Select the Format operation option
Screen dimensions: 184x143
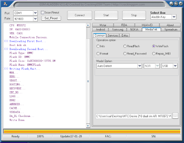pyautogui.click(x=98, y=54)
